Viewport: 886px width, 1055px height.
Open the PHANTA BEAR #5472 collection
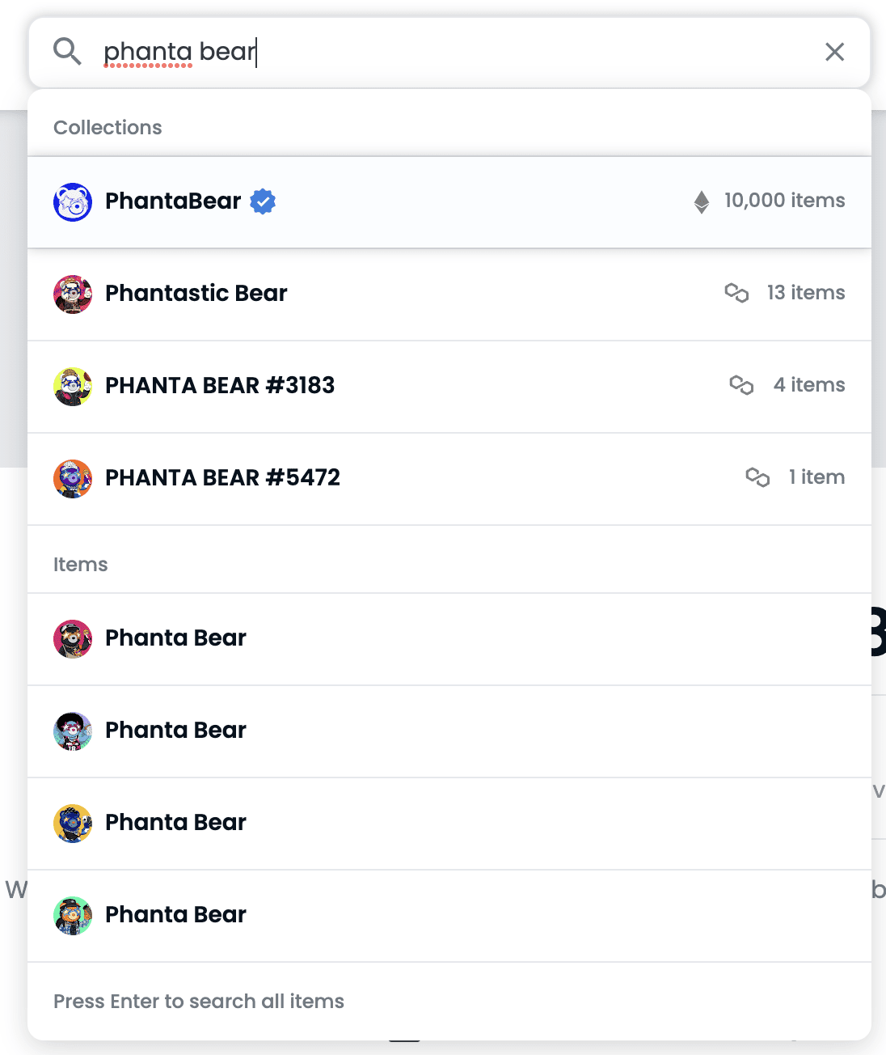coord(449,479)
